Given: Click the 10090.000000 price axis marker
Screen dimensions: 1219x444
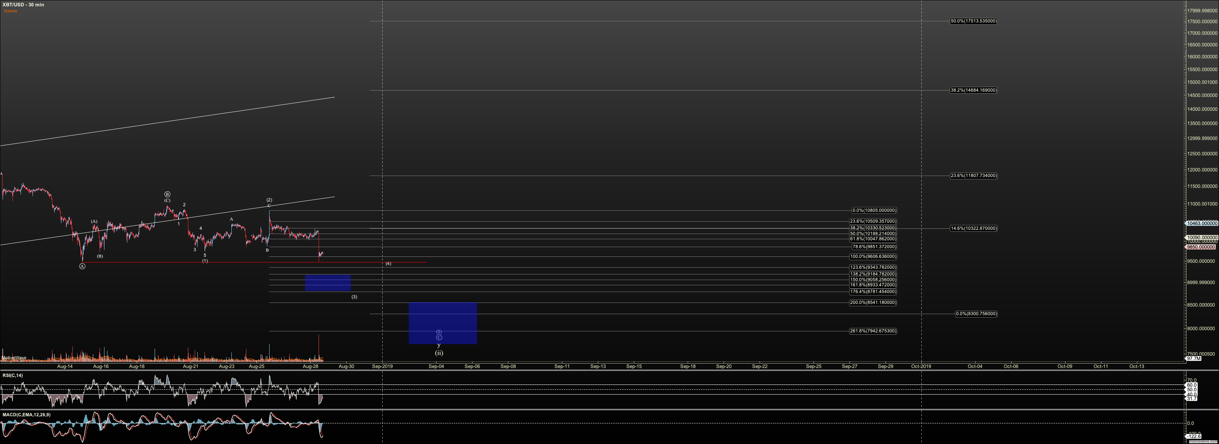Looking at the screenshot, I should coord(1201,238).
